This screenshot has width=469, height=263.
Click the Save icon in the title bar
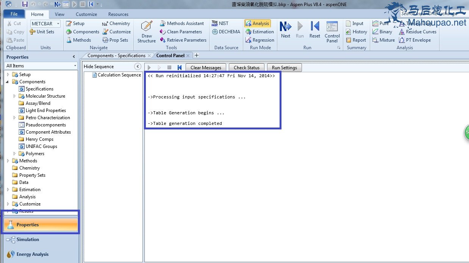pos(25,4)
